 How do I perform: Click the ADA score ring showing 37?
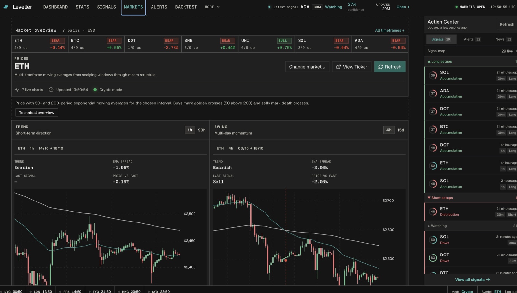point(433,93)
